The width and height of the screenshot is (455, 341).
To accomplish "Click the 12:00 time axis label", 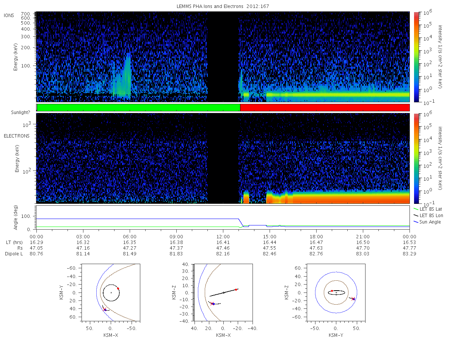I will [x=223, y=236].
